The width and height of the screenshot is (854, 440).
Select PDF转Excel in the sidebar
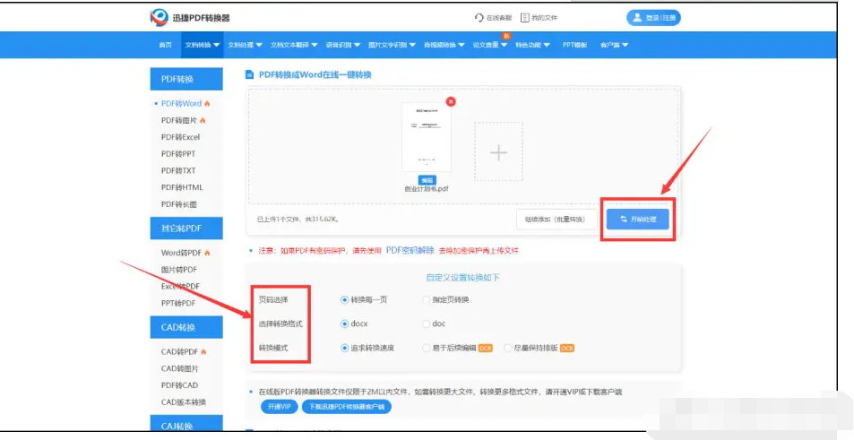coord(180,137)
